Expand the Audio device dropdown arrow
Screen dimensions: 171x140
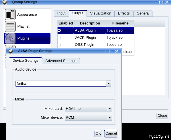(x=109, y=84)
